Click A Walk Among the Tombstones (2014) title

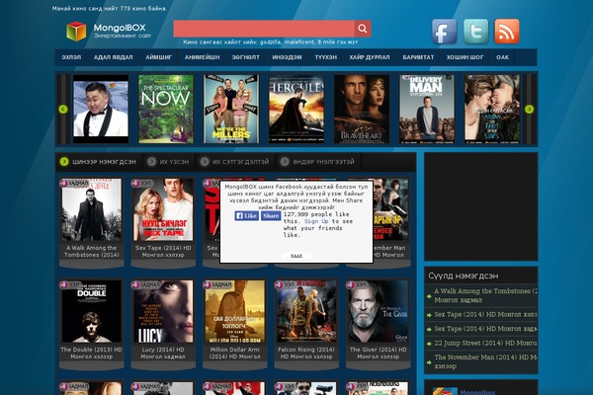pos(92,252)
